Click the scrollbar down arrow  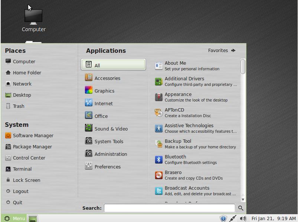(243, 200)
